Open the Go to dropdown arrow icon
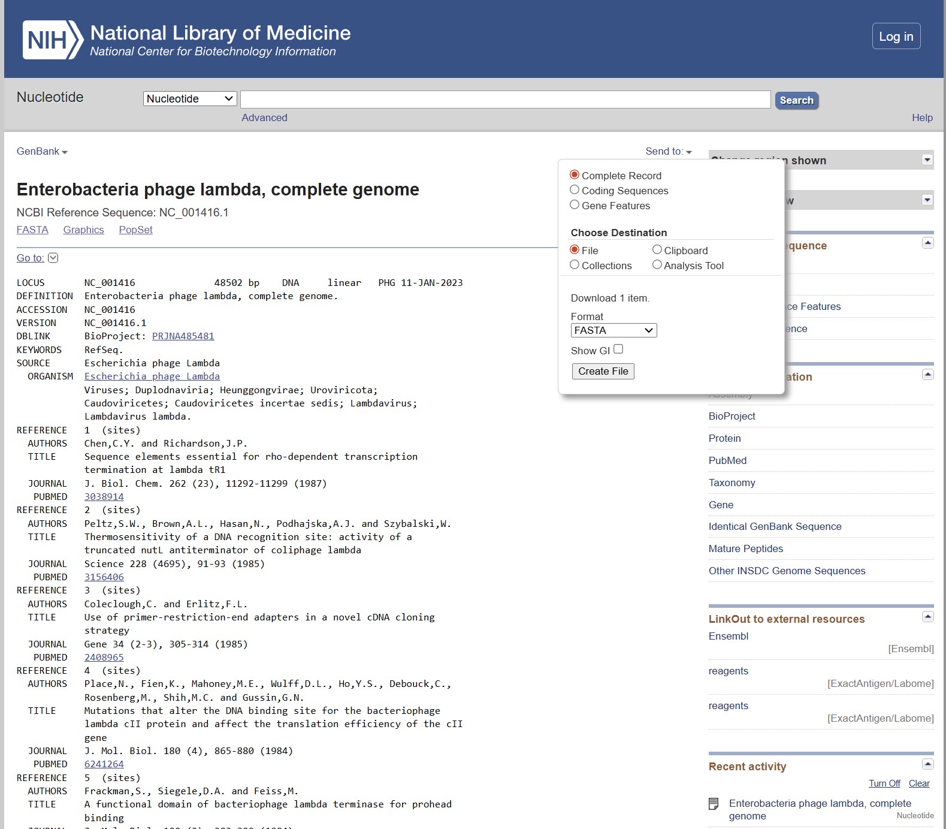 click(x=53, y=258)
